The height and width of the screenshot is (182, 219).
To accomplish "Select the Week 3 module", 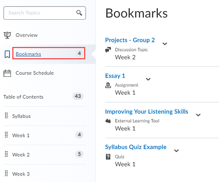I will [x=21, y=174].
